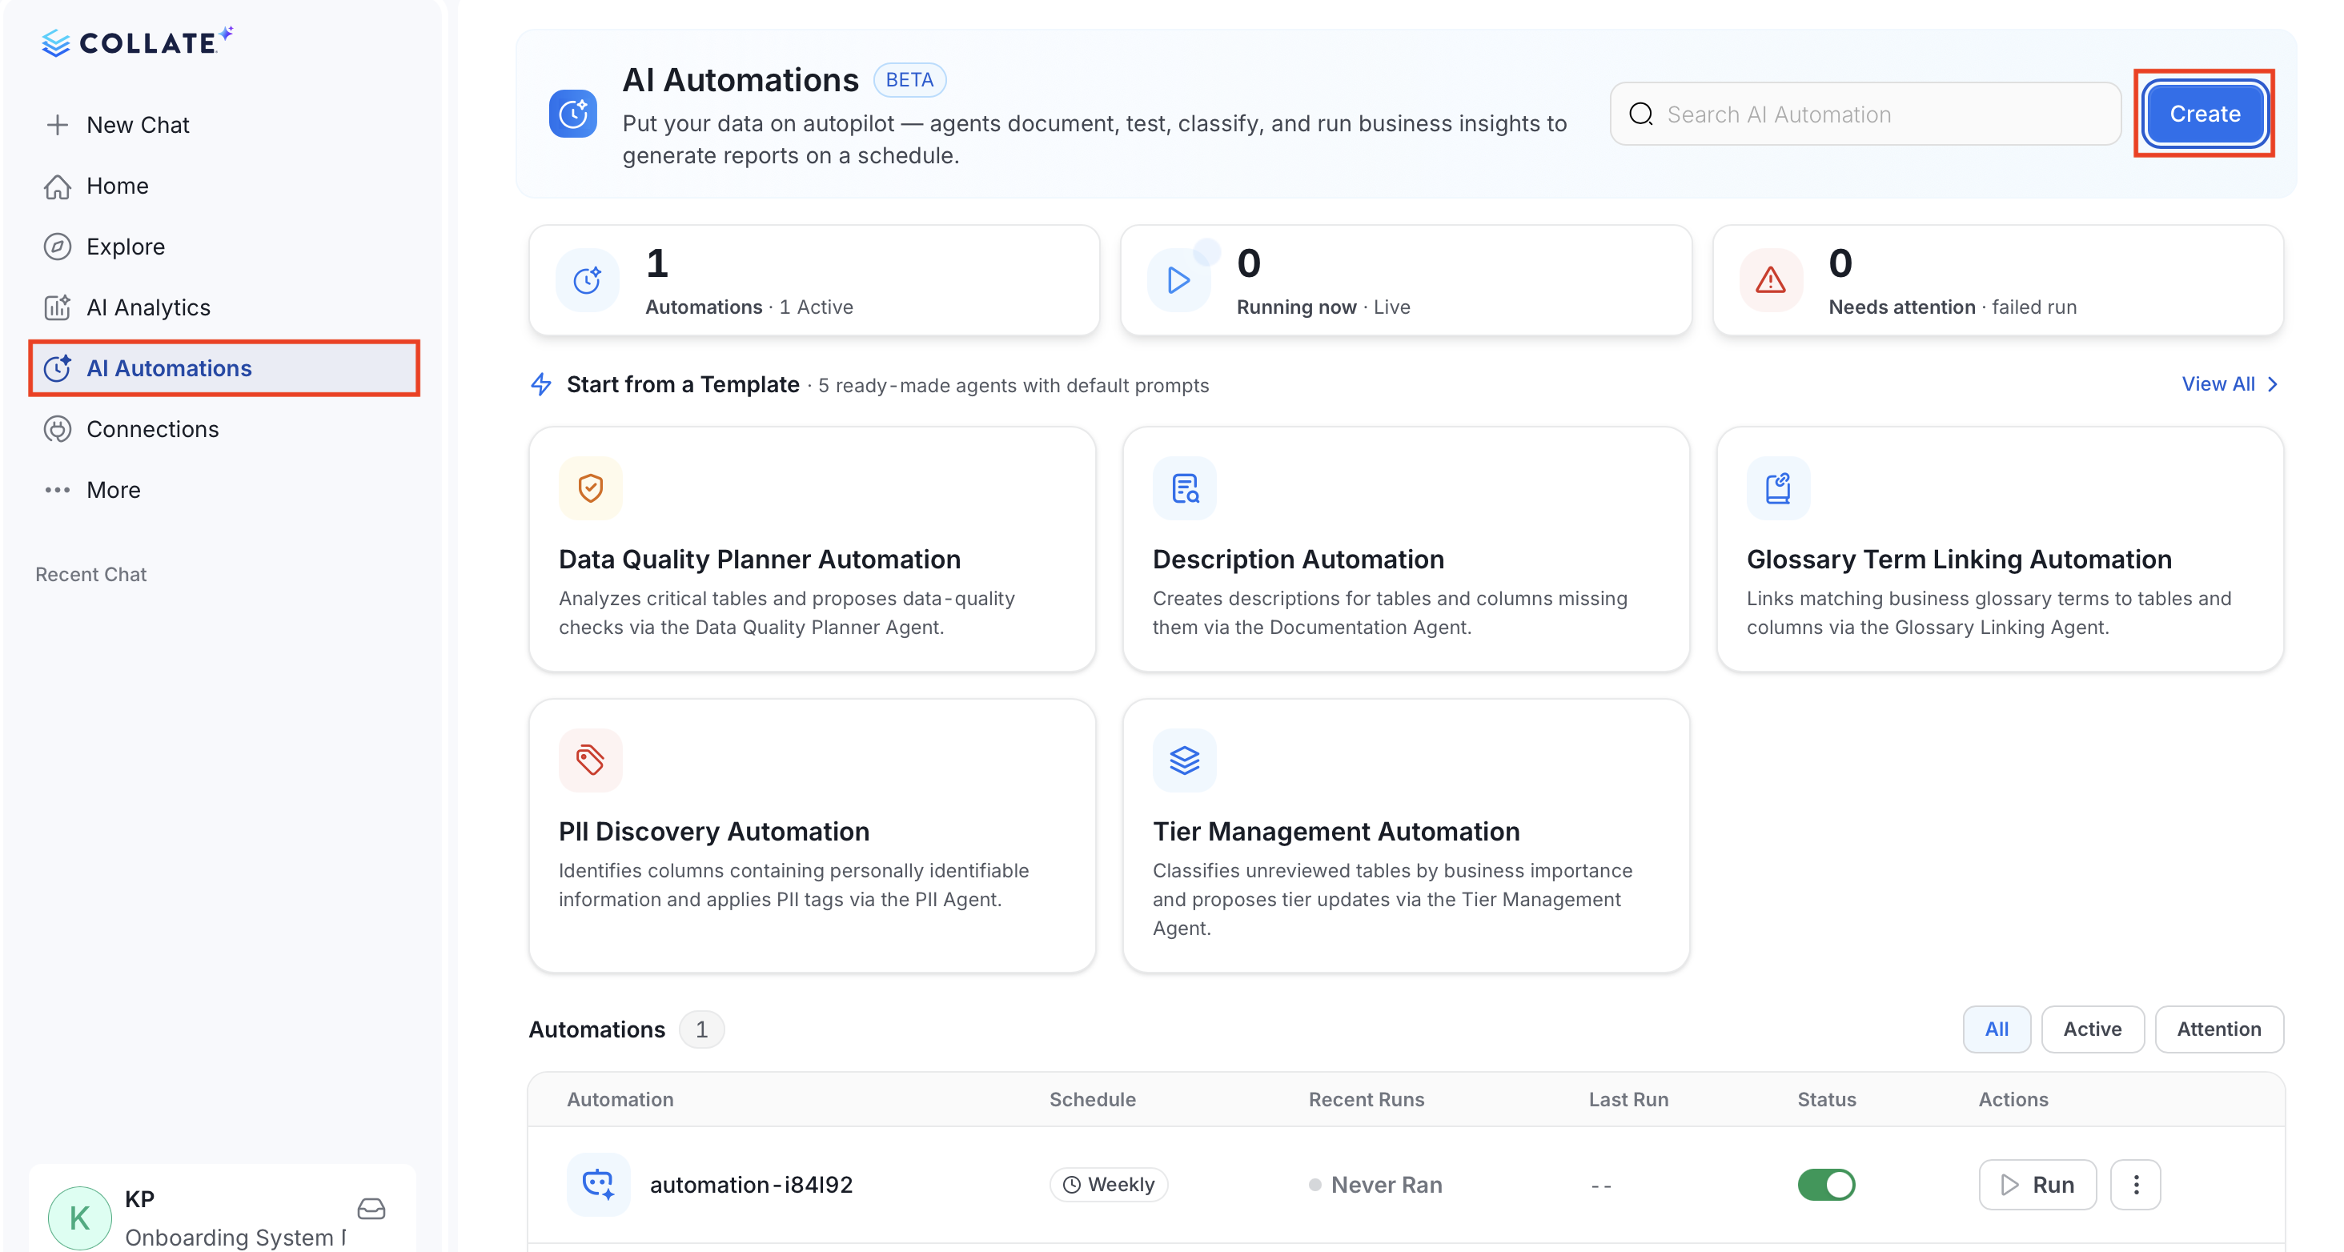
Task: Open the Description Automation template card
Action: pyautogui.click(x=1405, y=548)
